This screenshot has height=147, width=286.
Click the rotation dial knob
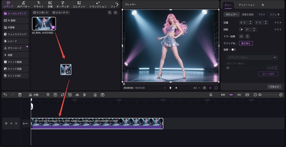[241, 30]
